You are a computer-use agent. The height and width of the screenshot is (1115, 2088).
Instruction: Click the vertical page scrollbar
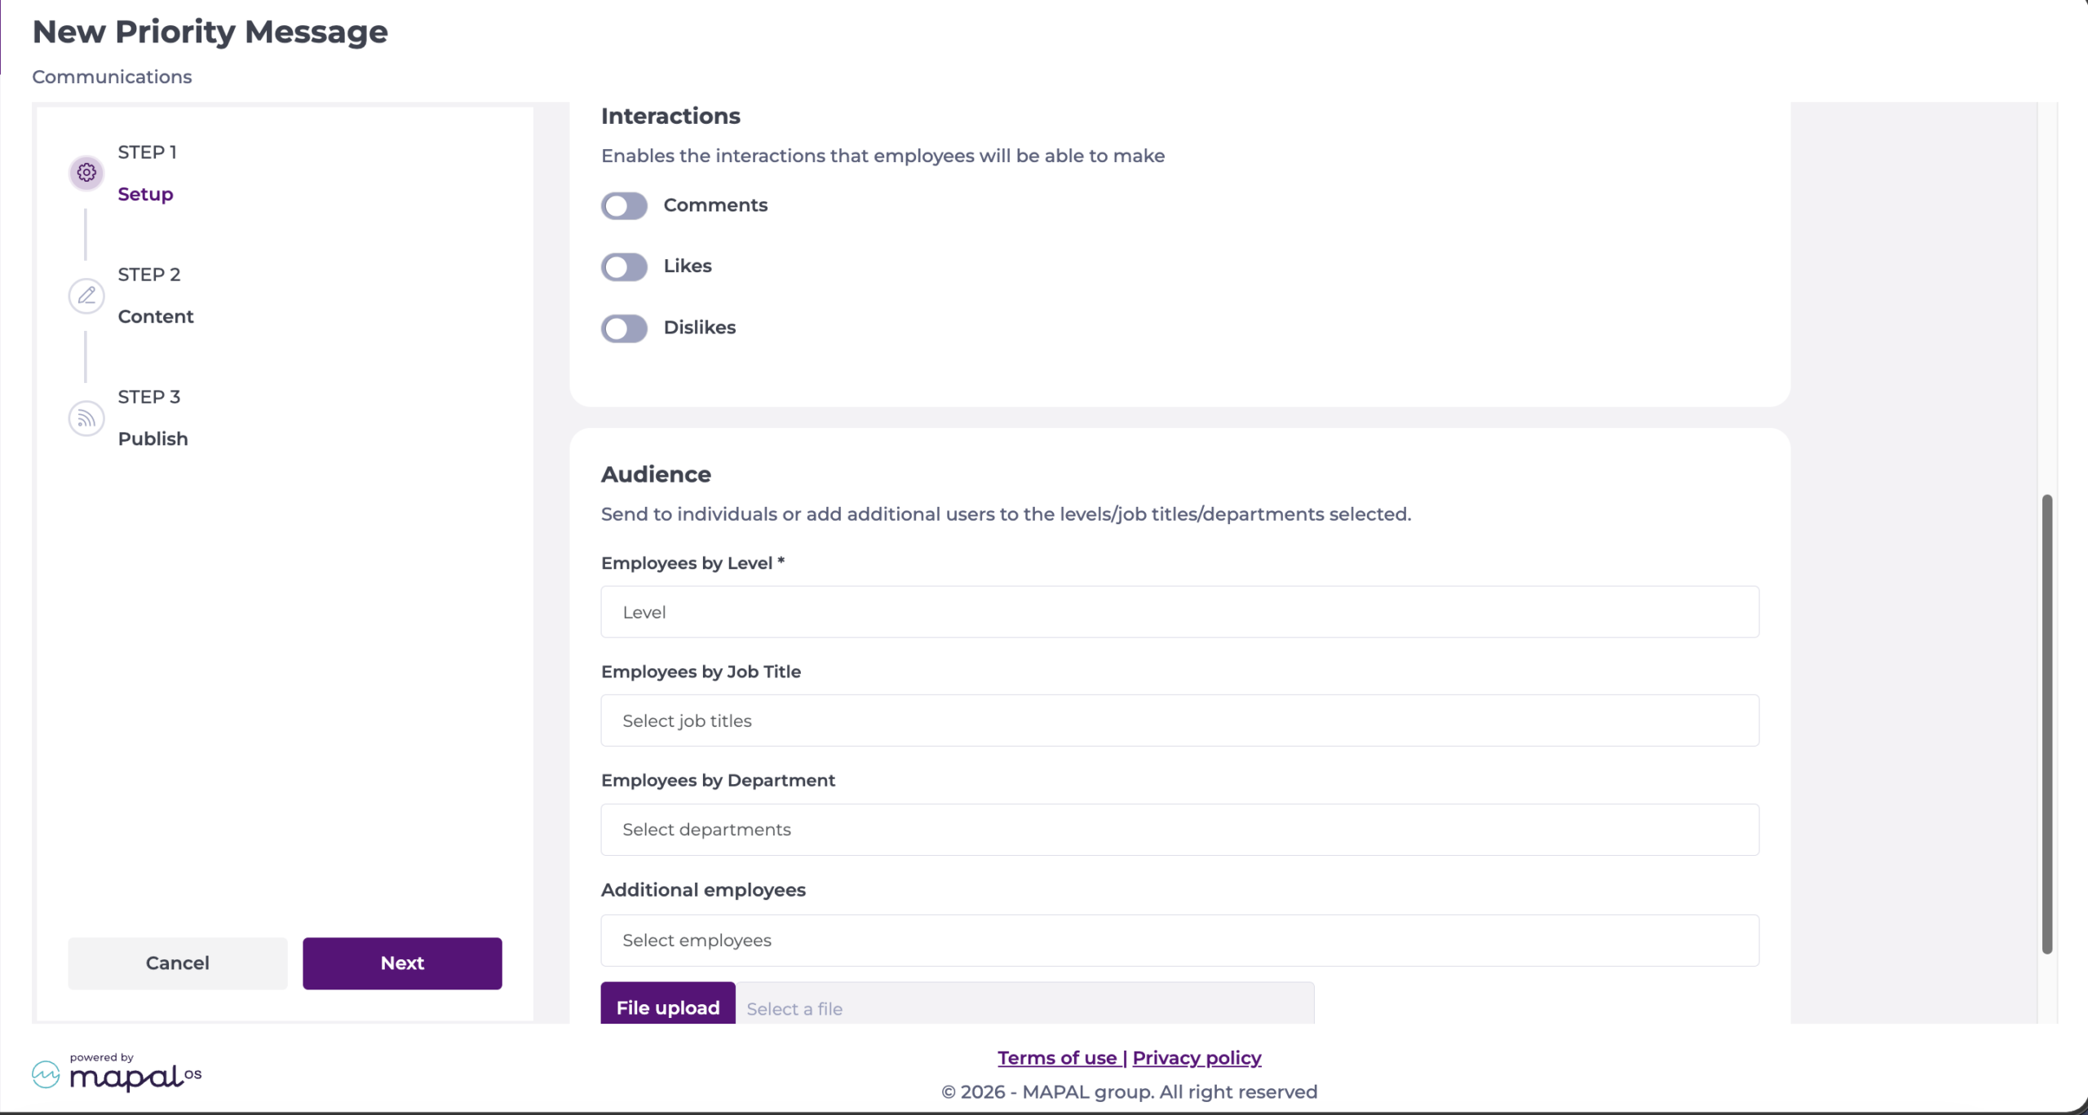click(2046, 724)
